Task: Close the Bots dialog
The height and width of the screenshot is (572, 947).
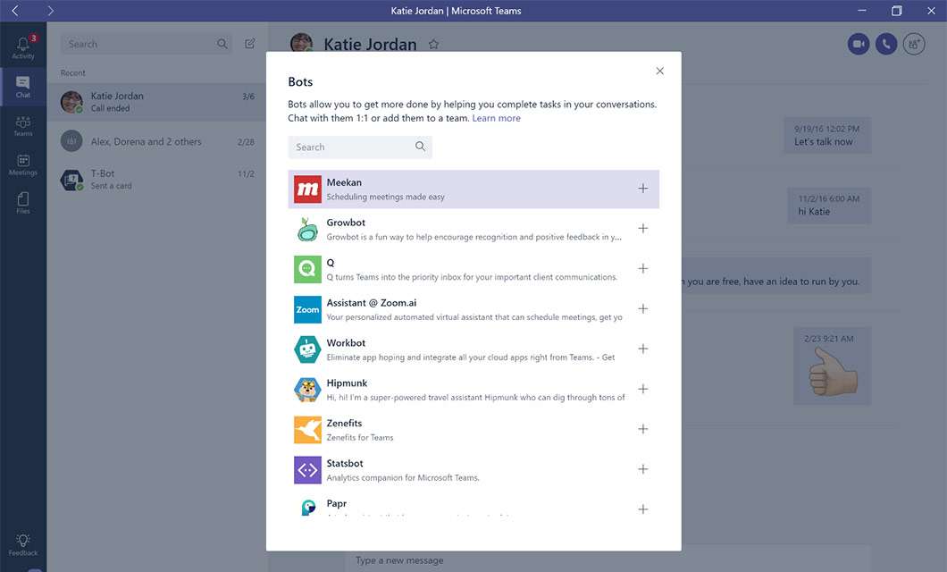Action: (659, 71)
